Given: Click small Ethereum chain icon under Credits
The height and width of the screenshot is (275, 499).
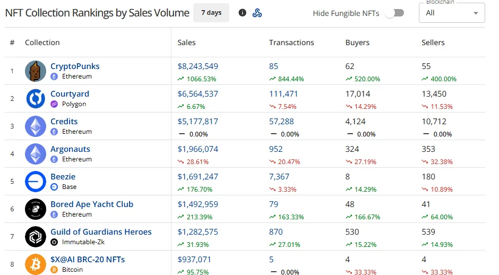Looking at the screenshot, I should 55,132.
